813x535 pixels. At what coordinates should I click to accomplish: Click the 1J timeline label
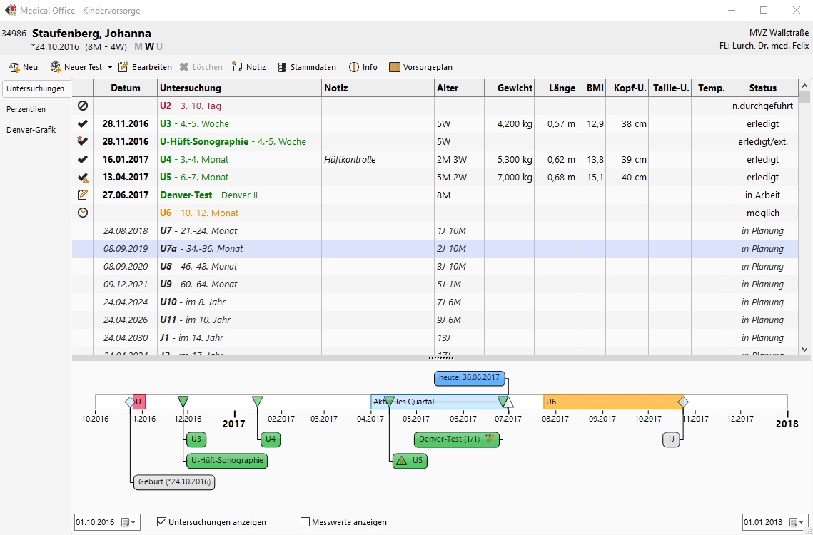[671, 439]
